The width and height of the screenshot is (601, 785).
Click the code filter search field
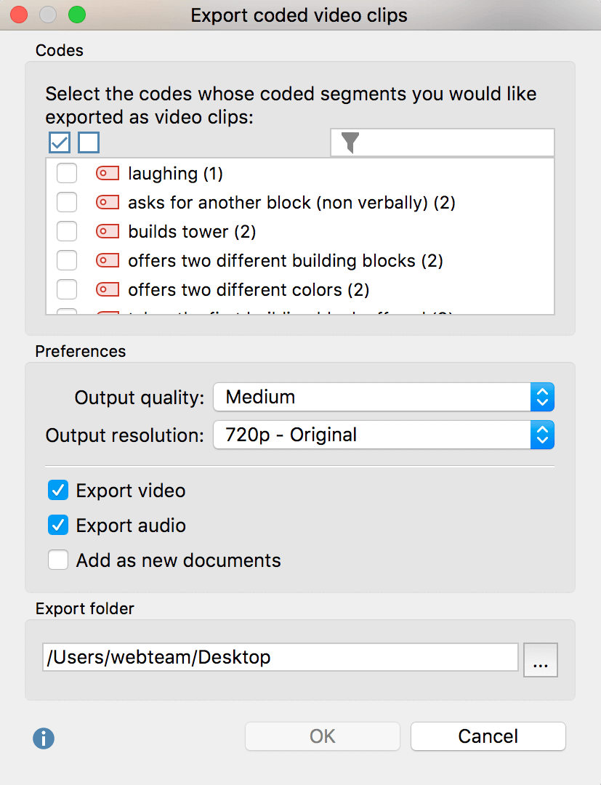454,143
